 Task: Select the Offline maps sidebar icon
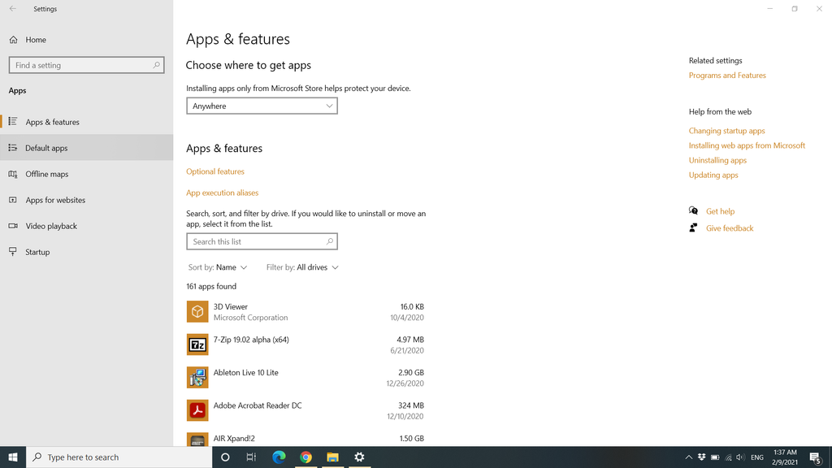[x=15, y=174]
